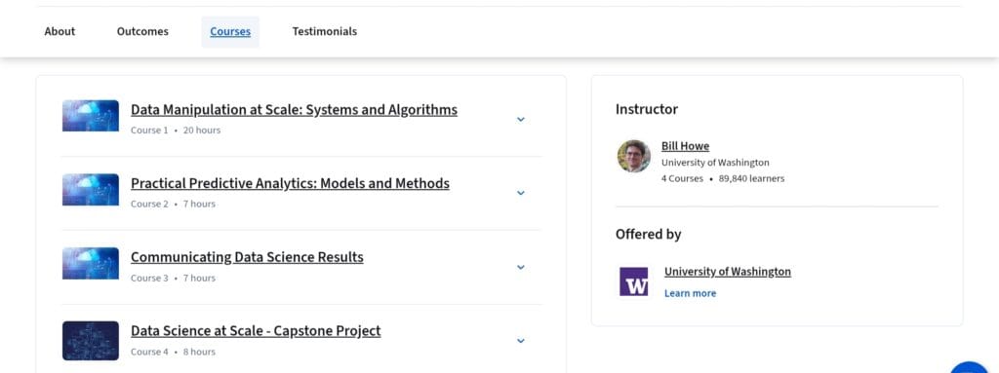Click Learn more under University of Washington
The image size is (999, 373).
pyautogui.click(x=690, y=293)
